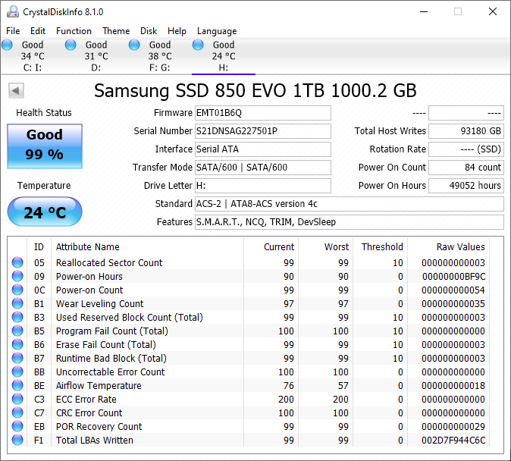The height and width of the screenshot is (461, 511).
Task: Click the Good 99 % health status button
Action: 44,146
